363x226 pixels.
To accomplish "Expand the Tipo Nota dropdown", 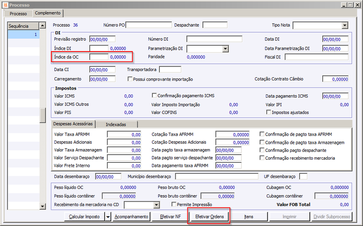I will click(x=345, y=25).
